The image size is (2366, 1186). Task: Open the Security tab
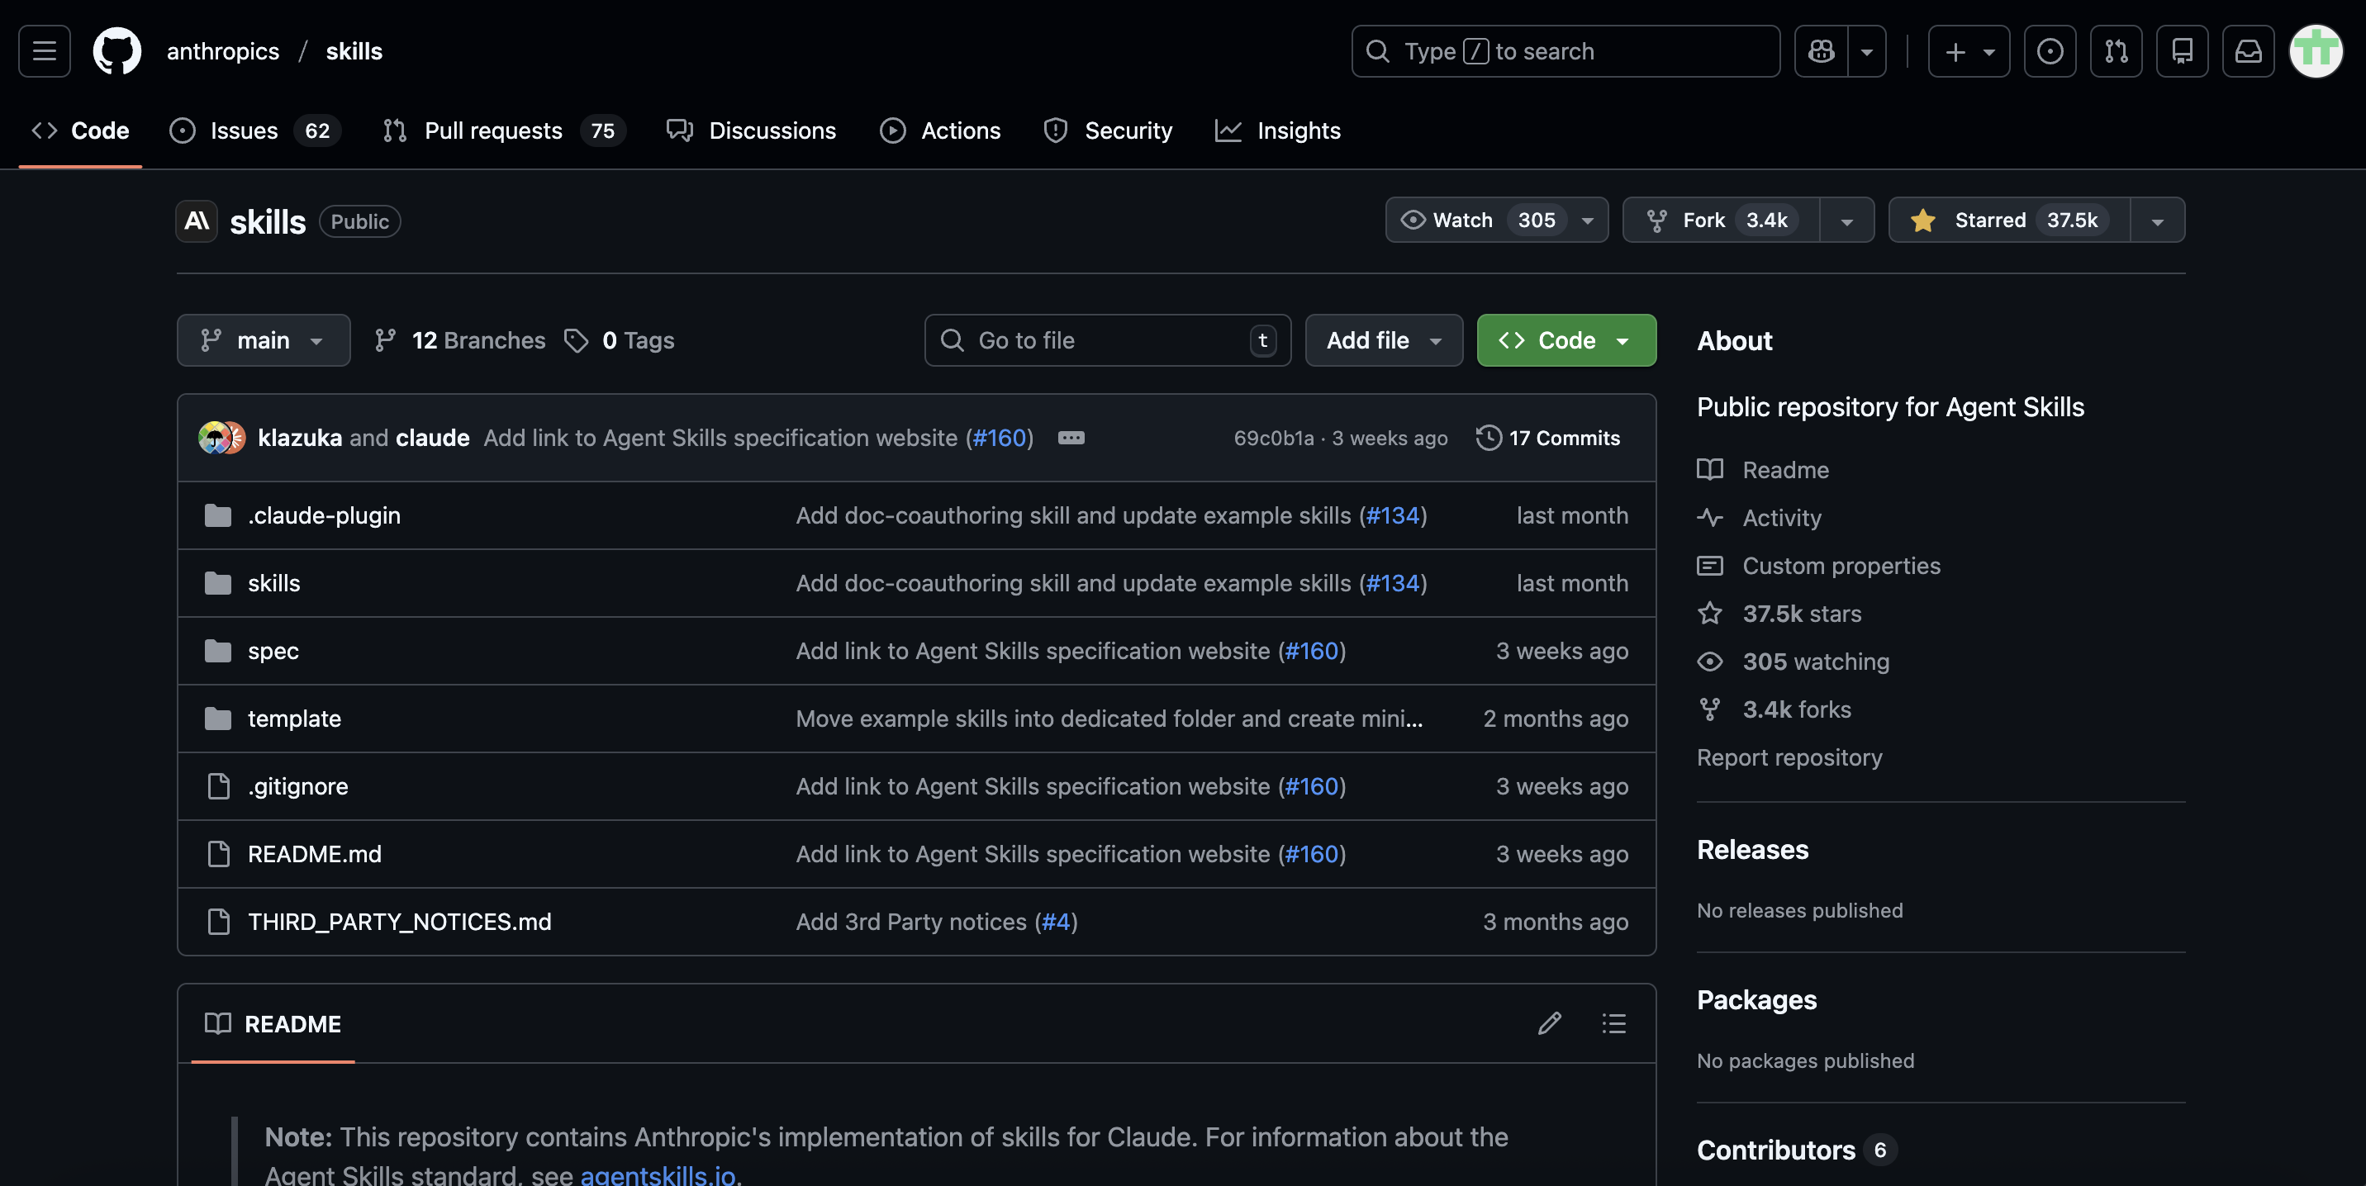click(x=1108, y=130)
